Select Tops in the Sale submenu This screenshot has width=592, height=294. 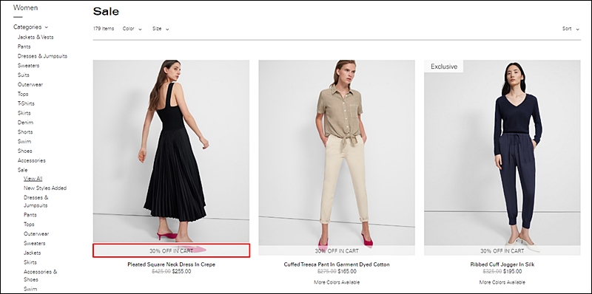[29, 224]
